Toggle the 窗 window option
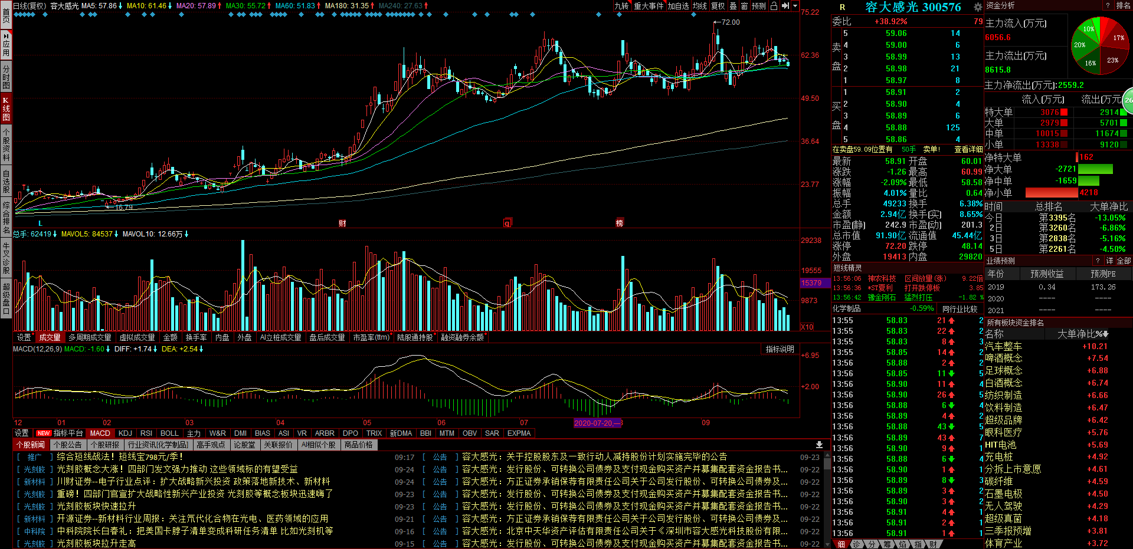This screenshot has width=1133, height=549. [744, 6]
